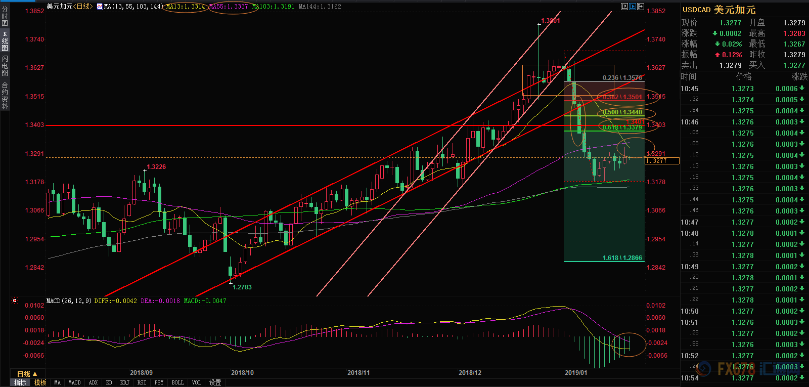Click the MACD:-0.0047 value
The width and height of the screenshot is (809, 387).
[x=205, y=301]
